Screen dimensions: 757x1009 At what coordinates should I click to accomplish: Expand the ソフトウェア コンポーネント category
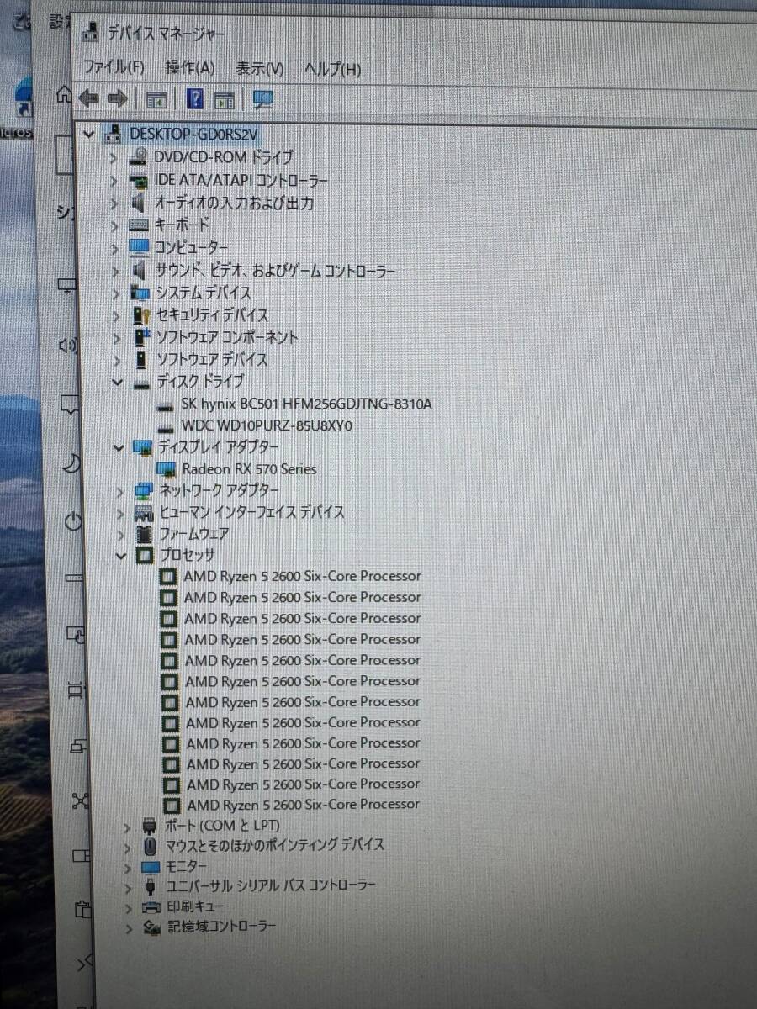pyautogui.click(x=117, y=337)
